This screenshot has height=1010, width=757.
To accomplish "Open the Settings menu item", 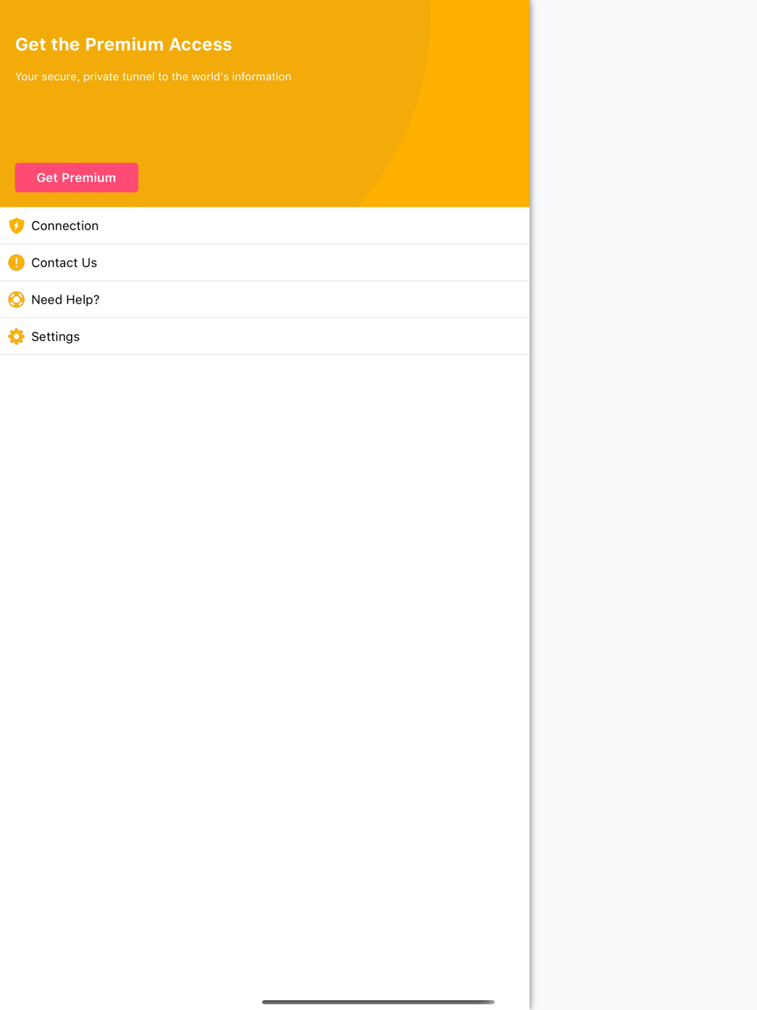I will coord(265,336).
